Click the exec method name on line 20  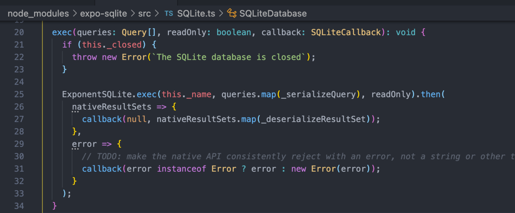(x=62, y=33)
